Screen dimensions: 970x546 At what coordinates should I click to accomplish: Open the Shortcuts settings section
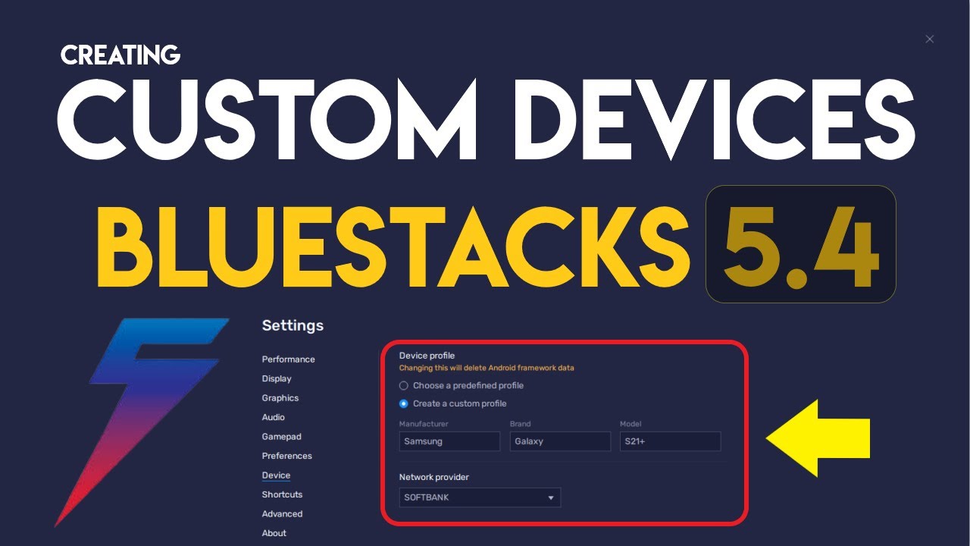tap(282, 494)
